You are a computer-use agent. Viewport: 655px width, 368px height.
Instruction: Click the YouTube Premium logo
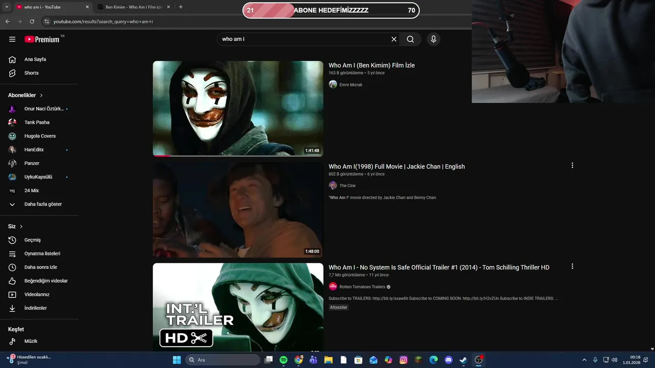42,39
